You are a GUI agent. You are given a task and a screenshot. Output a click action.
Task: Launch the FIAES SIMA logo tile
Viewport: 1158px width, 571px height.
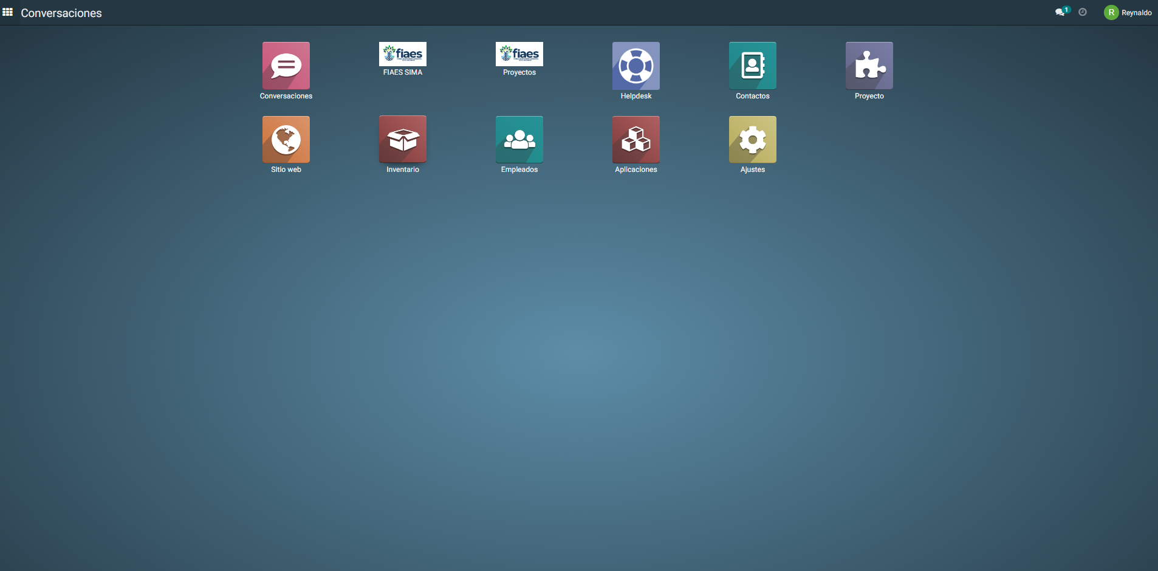tap(402, 54)
